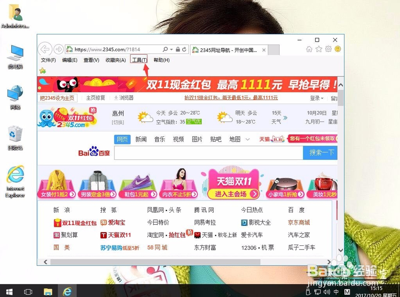Click Internet Explorer taskbar icon
400x297 pixels.
pos(67,291)
